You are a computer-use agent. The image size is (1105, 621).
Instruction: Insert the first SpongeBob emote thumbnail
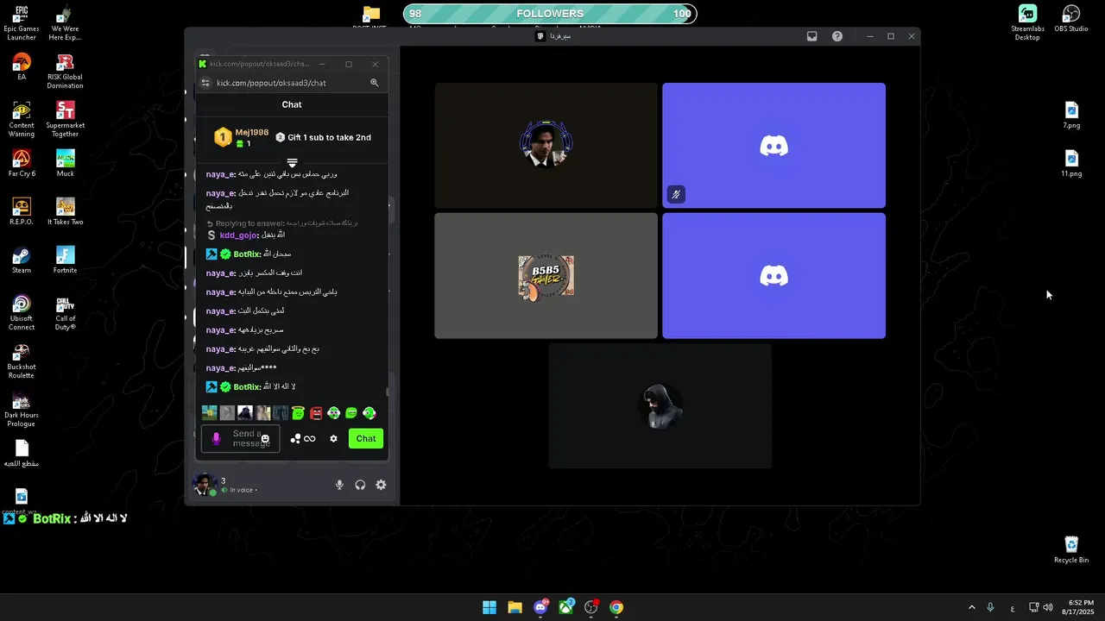pyautogui.click(x=209, y=413)
